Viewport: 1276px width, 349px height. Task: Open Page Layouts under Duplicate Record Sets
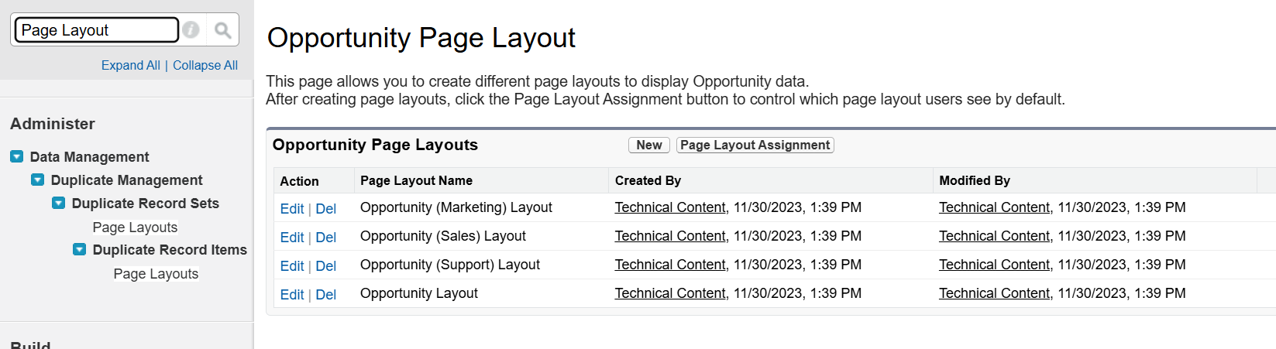(135, 227)
